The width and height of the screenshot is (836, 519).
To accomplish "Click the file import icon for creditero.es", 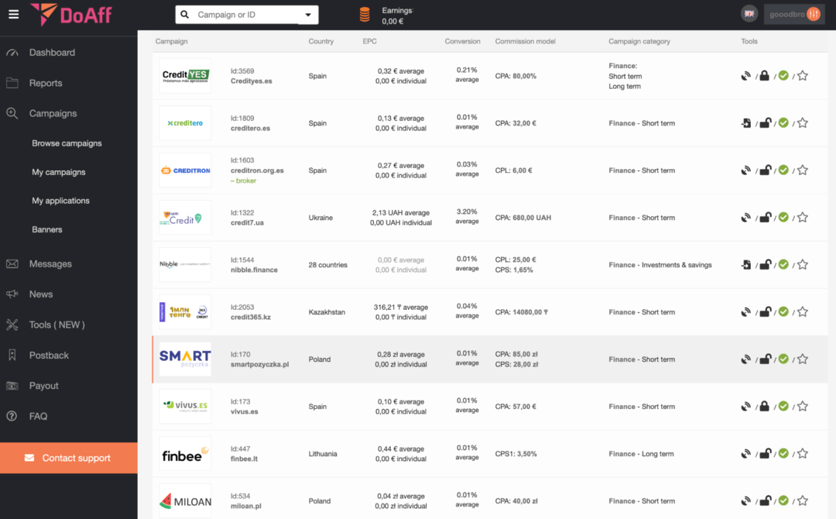I will coord(746,123).
